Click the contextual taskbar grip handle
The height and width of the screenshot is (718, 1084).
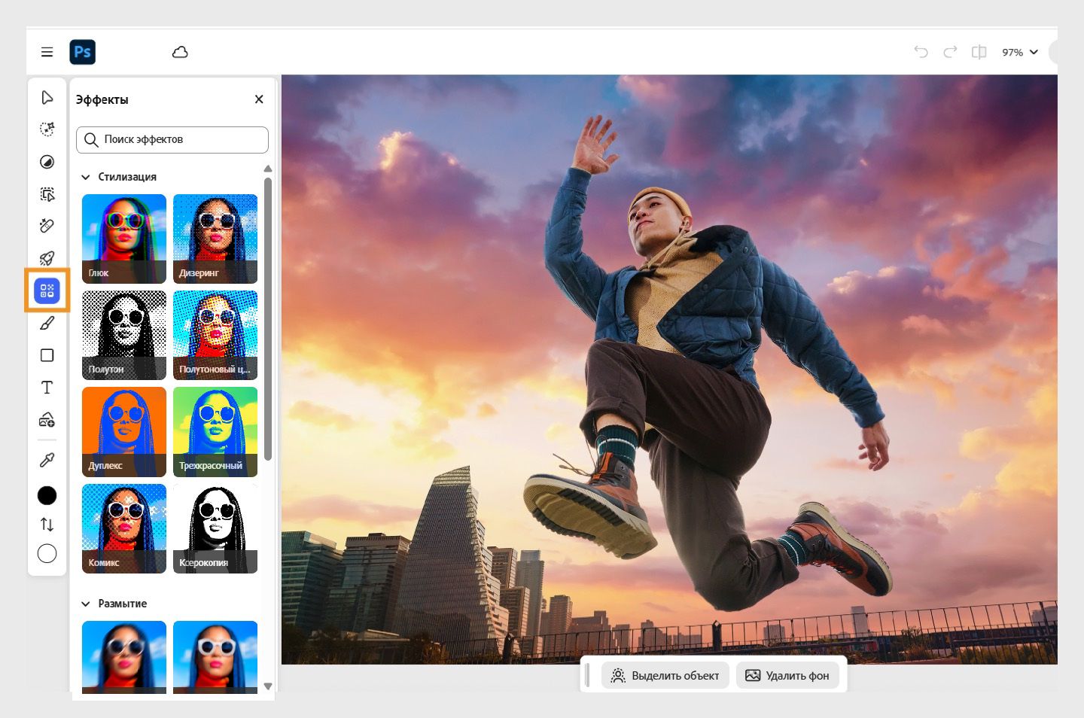point(588,676)
